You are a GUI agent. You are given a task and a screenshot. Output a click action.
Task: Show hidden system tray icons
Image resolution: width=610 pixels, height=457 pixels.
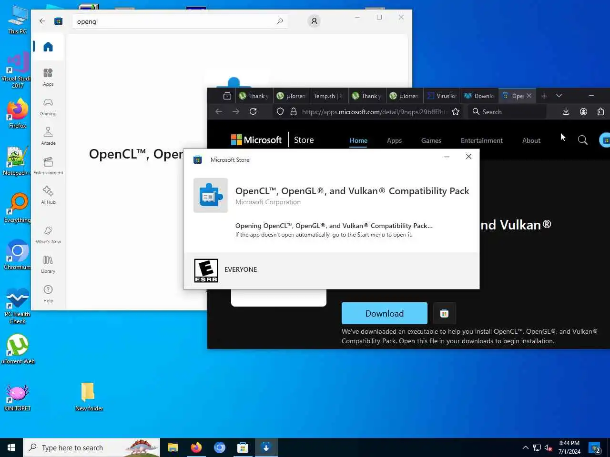[525, 447]
